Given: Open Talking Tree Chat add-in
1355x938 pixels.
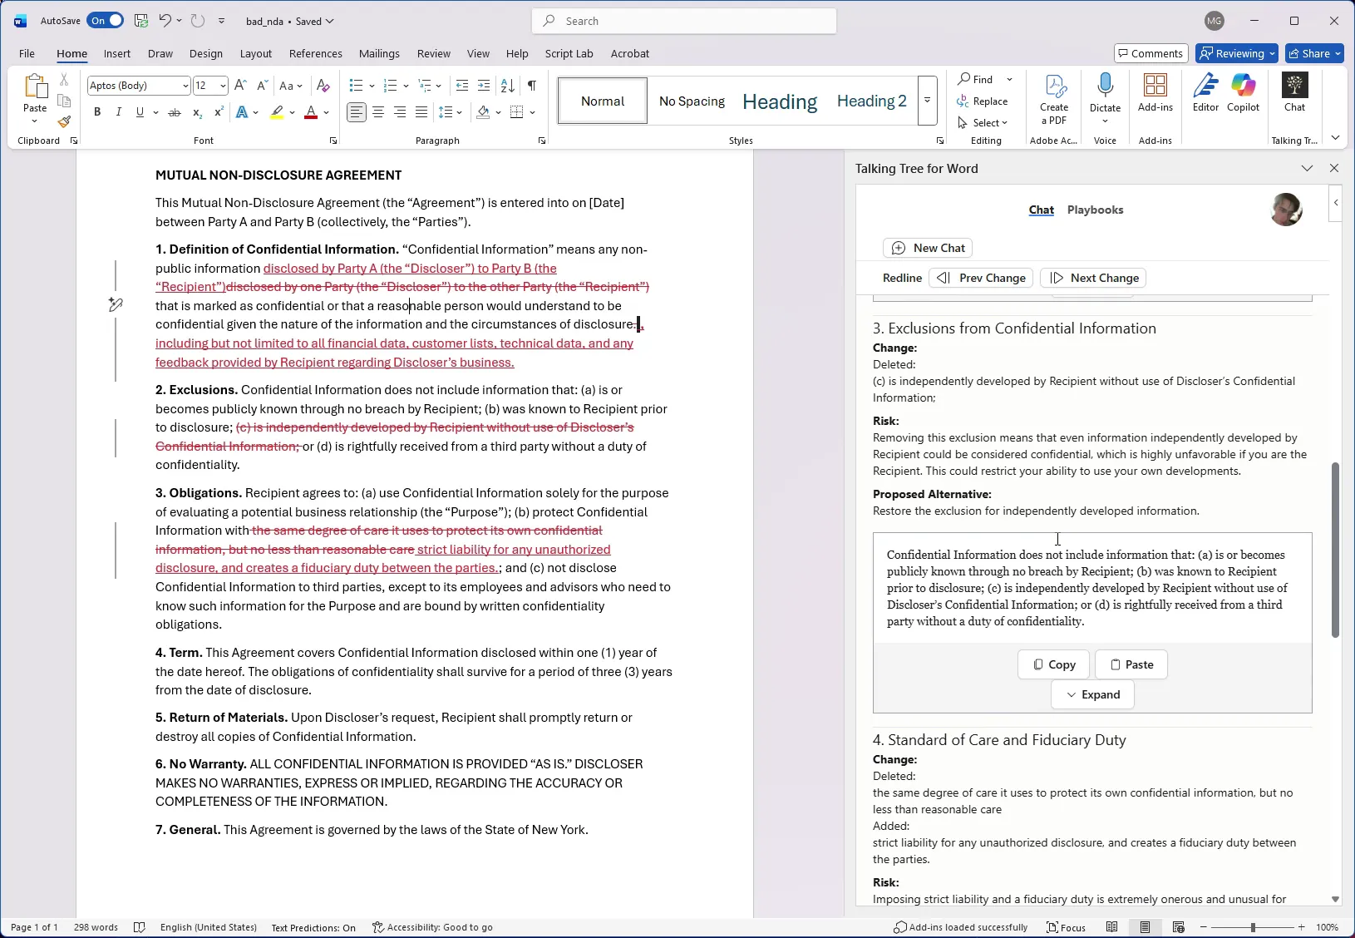Looking at the screenshot, I should [1295, 93].
